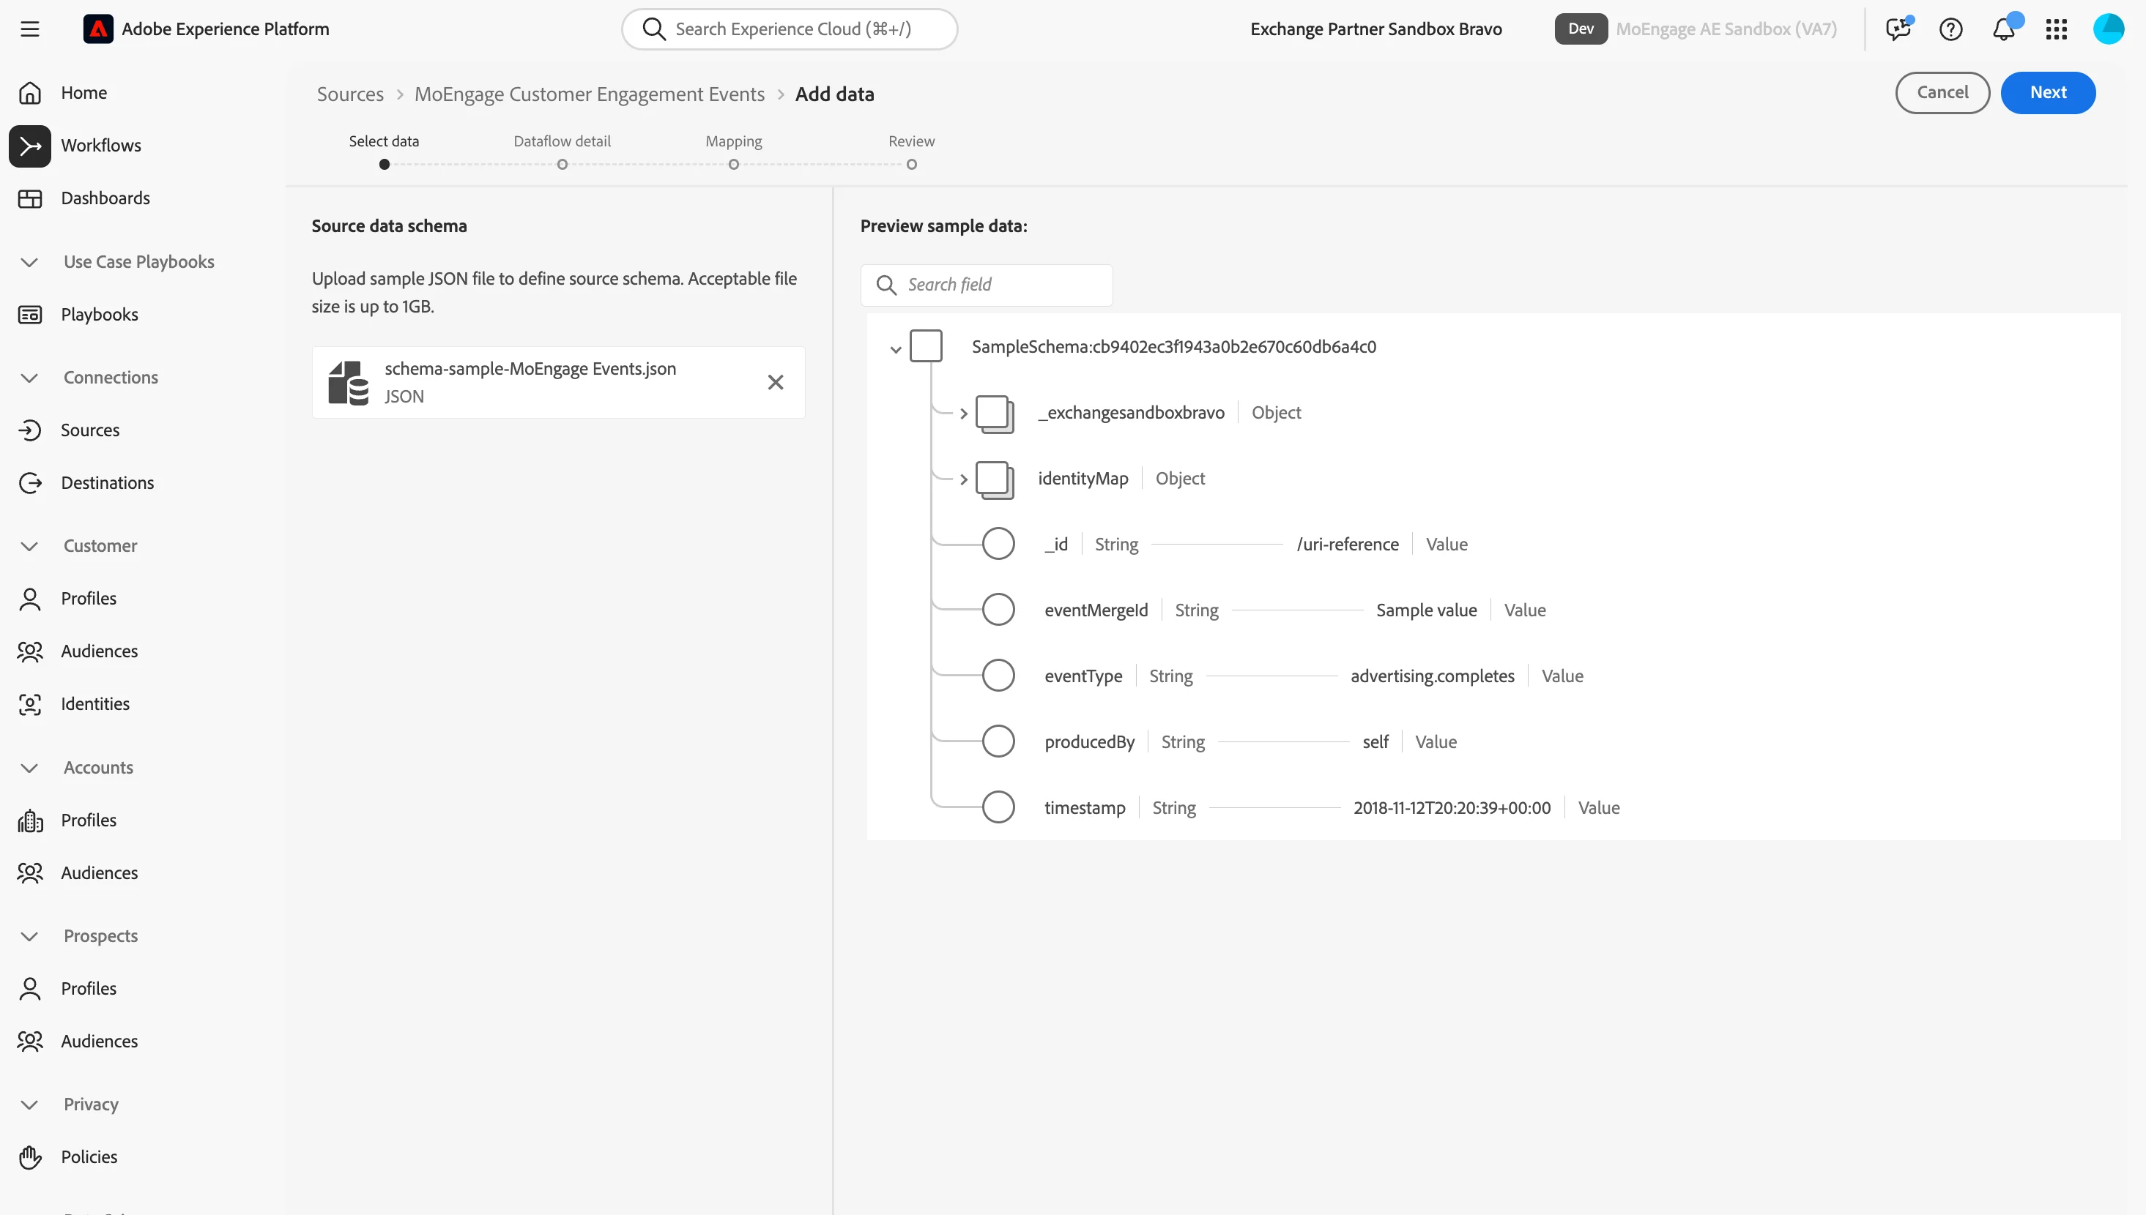Click the 2018-11-12T20:20:39+00:00 timestamp value
Screen dimensions: 2146x1215
click(x=1451, y=809)
